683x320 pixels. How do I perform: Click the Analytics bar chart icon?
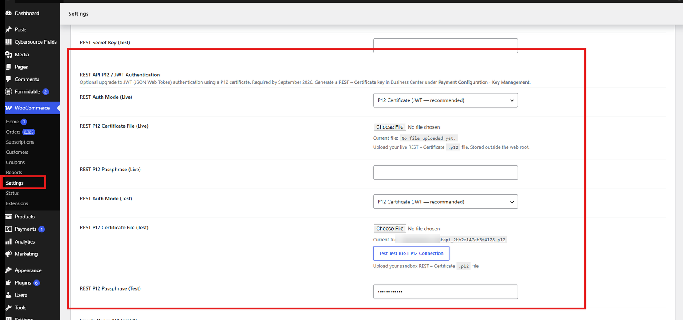point(8,242)
